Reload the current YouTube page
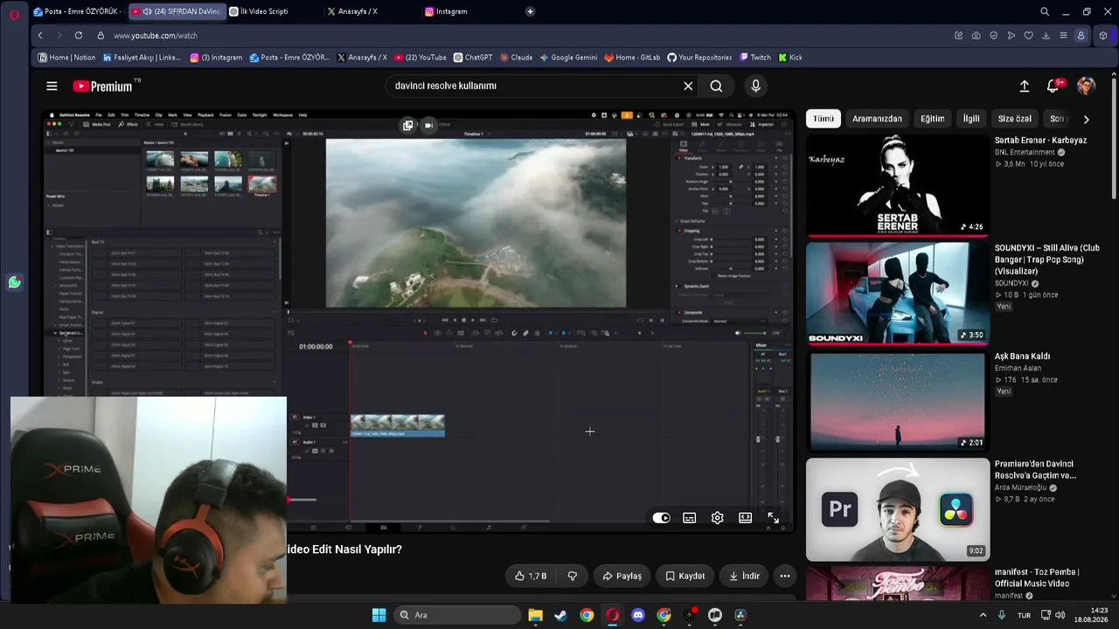1119x629 pixels. pos(79,35)
